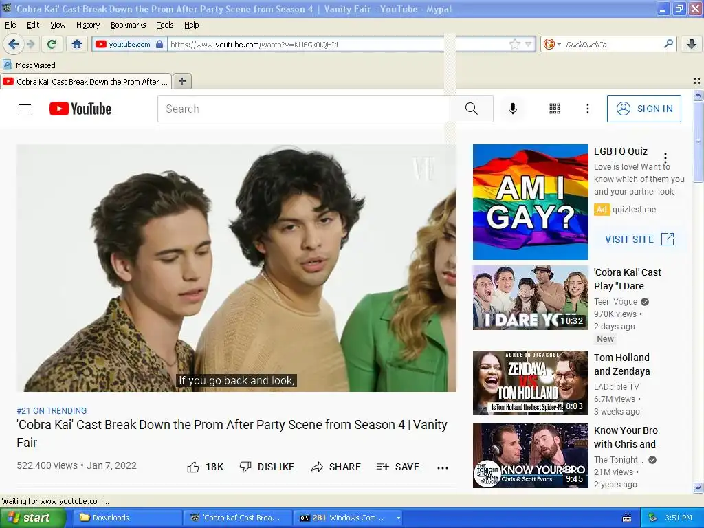
Task: Expand the URL history dropdown arrow
Action: 529,44
